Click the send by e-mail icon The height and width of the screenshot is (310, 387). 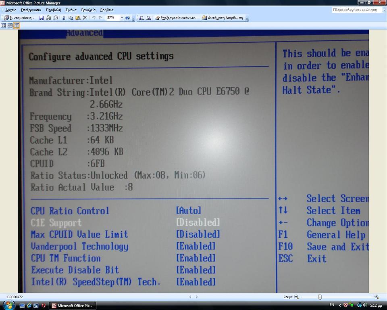coord(56,18)
